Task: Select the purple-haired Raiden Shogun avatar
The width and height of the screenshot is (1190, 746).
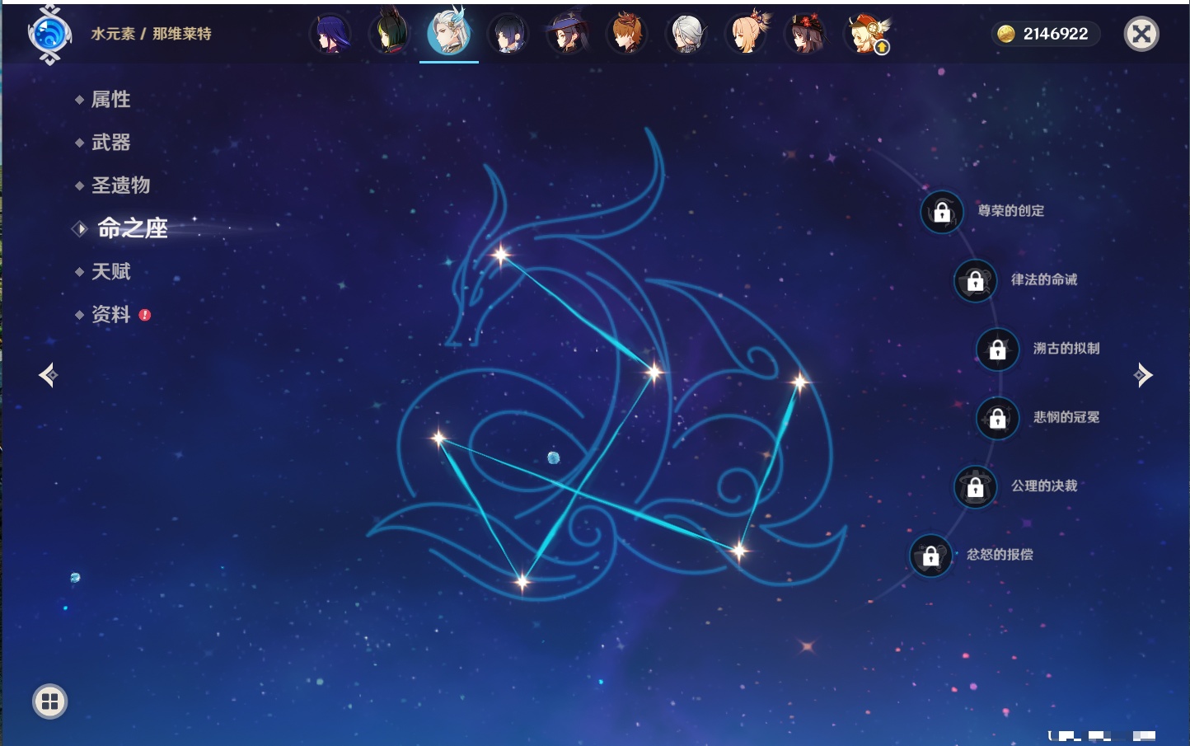Action: tap(331, 34)
